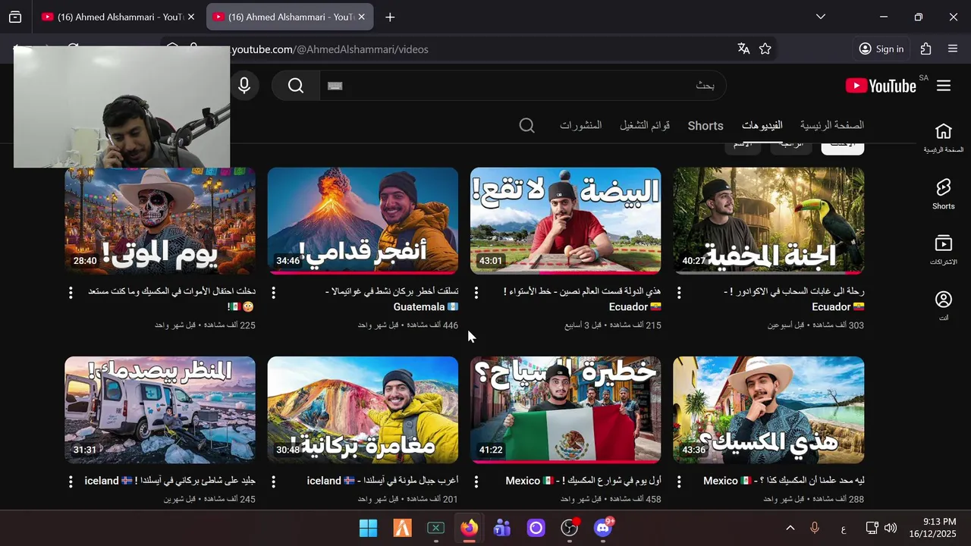Open Excel from the taskbar

[x=435, y=528]
